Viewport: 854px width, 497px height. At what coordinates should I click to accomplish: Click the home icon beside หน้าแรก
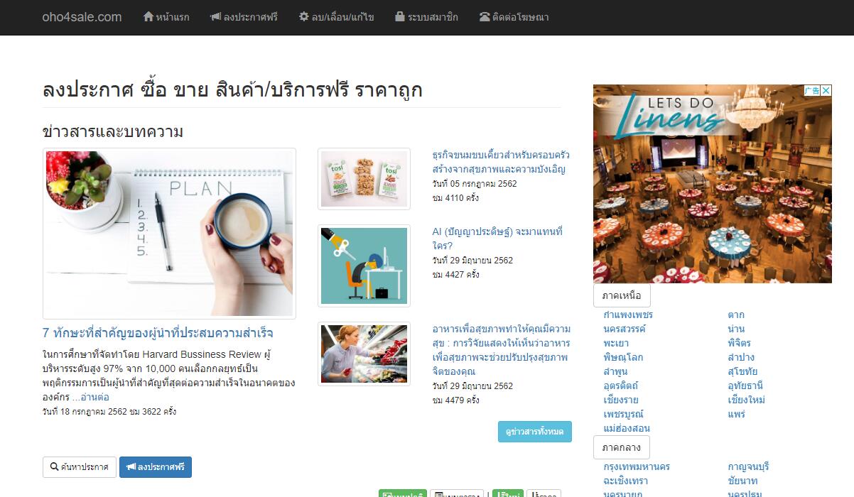tap(148, 16)
